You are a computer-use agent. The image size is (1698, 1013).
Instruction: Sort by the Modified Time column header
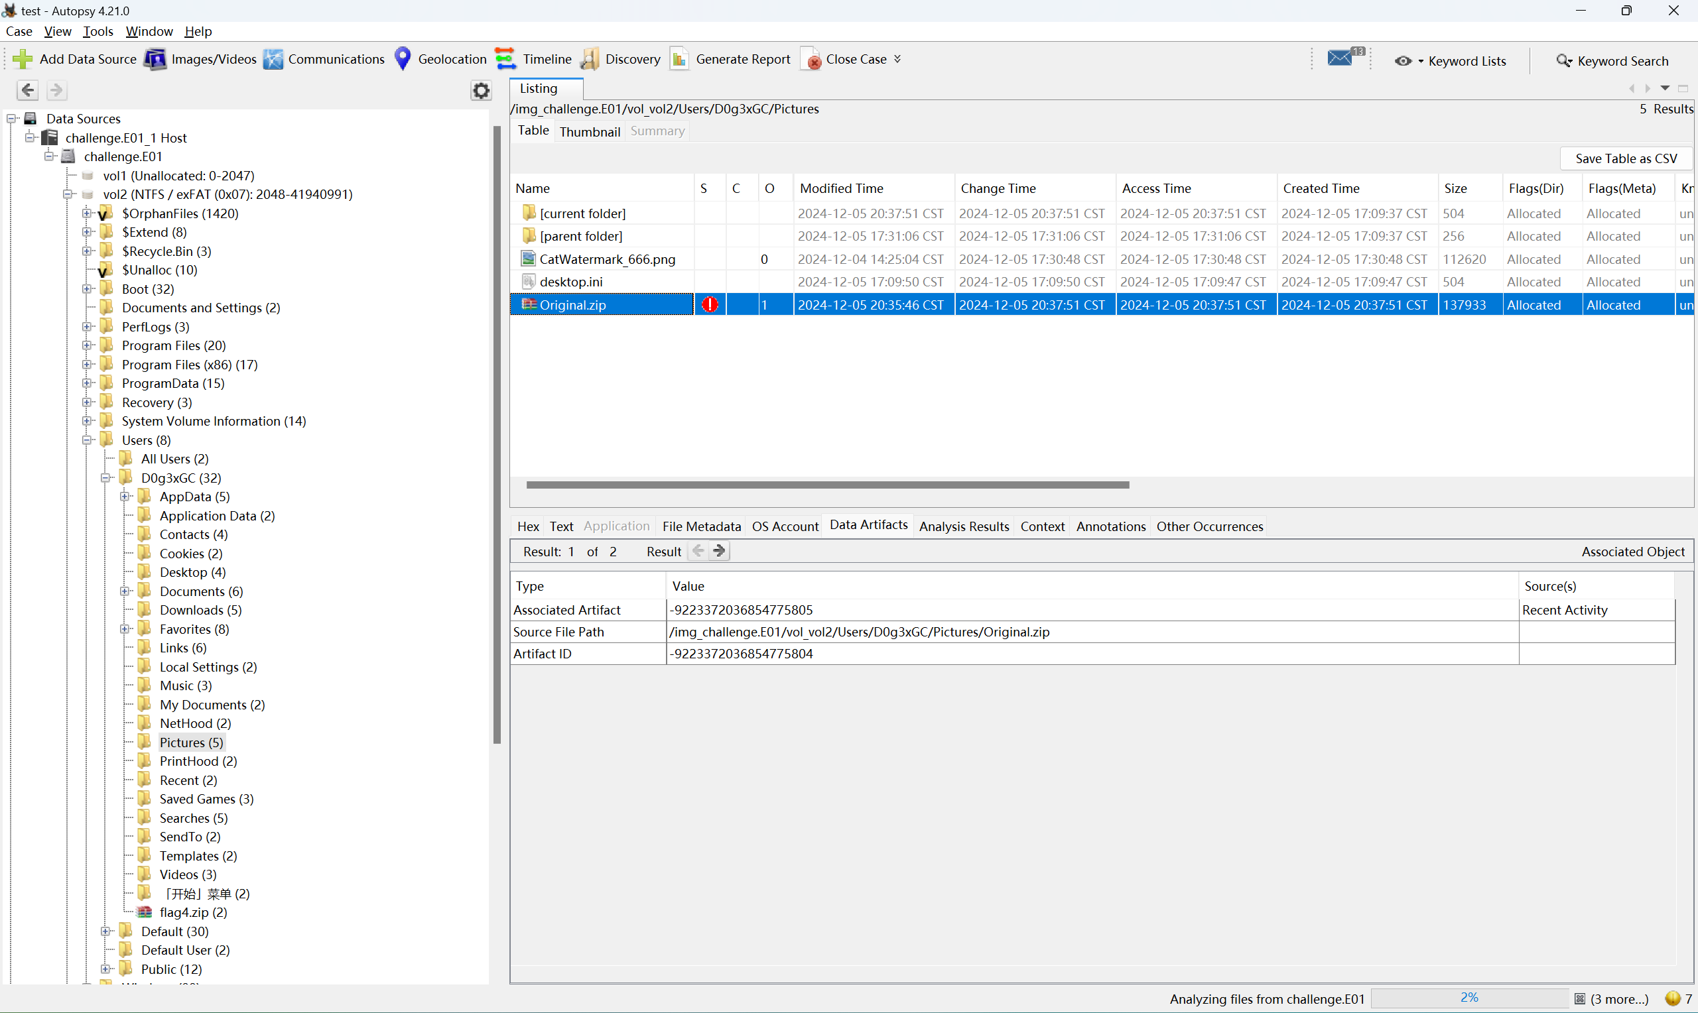tap(874, 188)
